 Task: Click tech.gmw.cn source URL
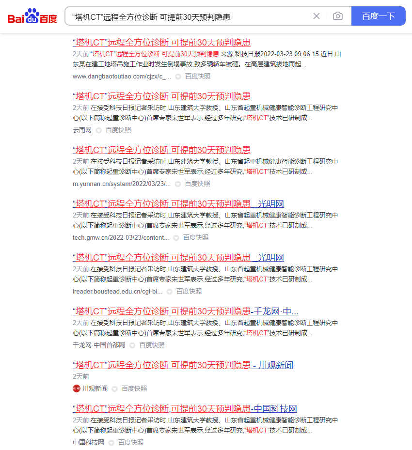(121, 238)
